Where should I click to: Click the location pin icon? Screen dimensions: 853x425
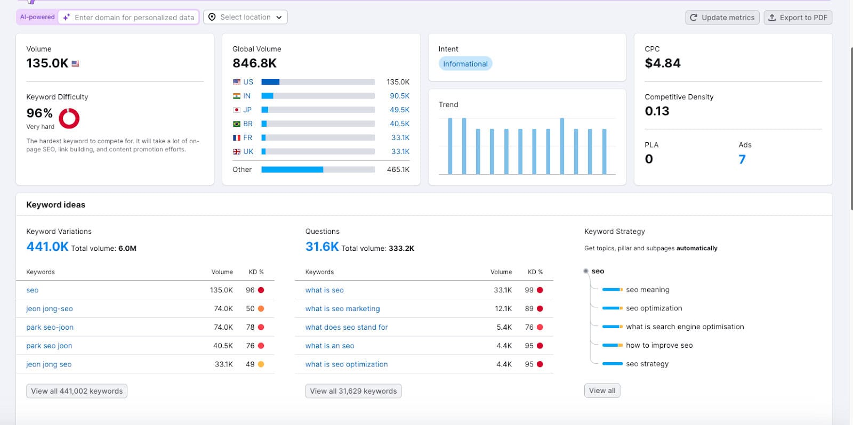(x=212, y=17)
